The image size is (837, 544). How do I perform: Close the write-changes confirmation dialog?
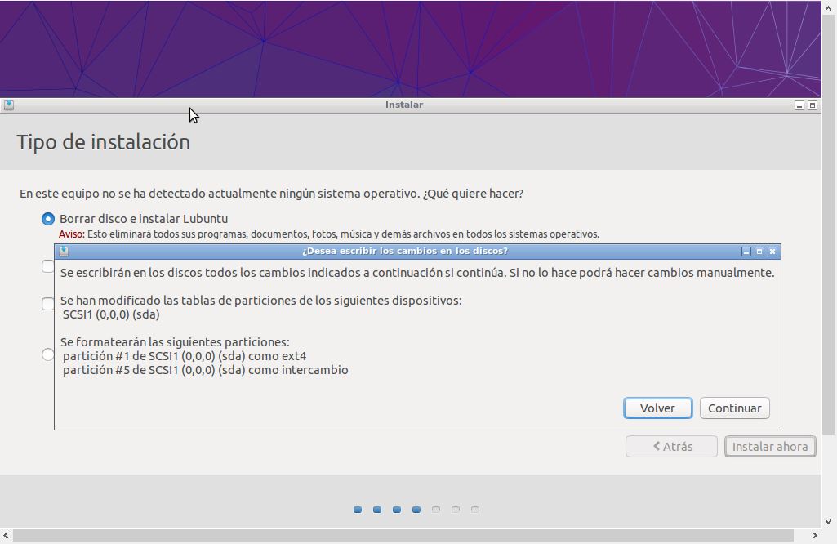[772, 251]
